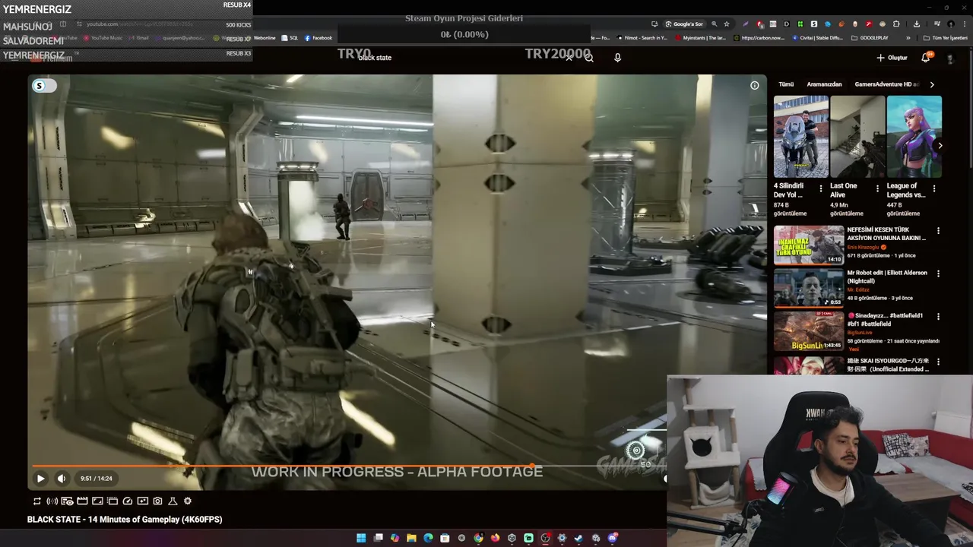Open options for Nefesimi Kesen video
The height and width of the screenshot is (547, 973).
938,231
